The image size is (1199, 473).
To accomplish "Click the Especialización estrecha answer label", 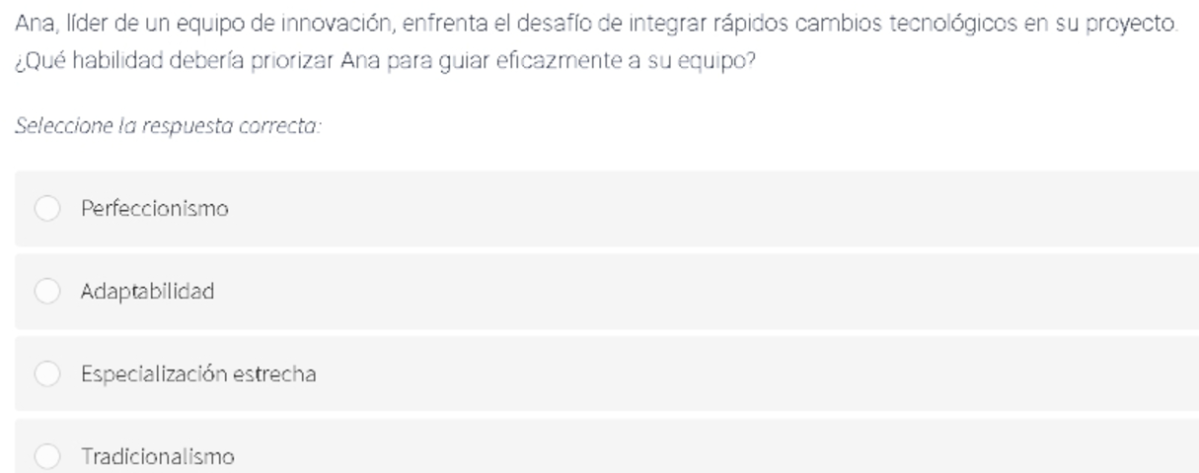I will pos(198,374).
